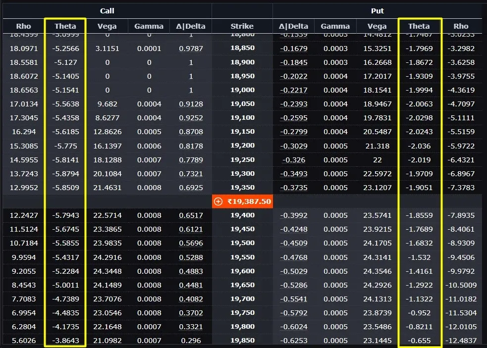Click put theta value -2.036
The height and width of the screenshot is (348, 487).
[419, 146]
